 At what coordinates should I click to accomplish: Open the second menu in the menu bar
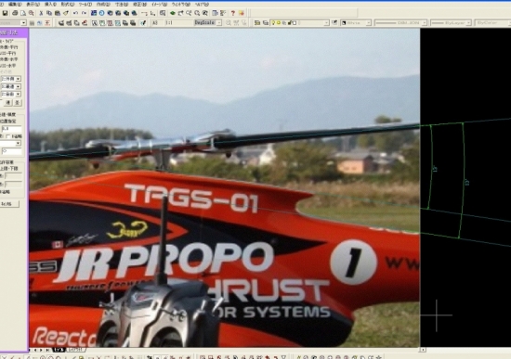click(15, 5)
